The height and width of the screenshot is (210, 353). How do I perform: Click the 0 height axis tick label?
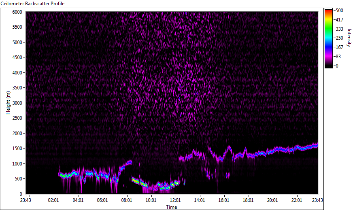21,194
